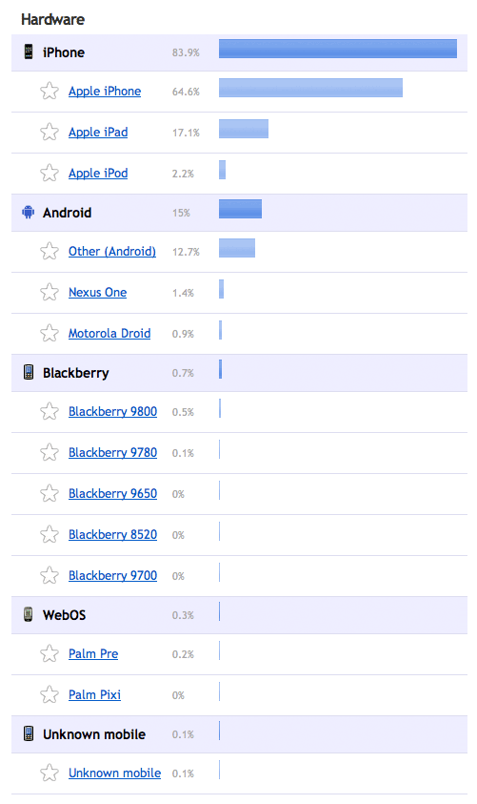Screen dimensions: 477x804
Task: Click the Unknown mobile hyperlink
Action: (x=114, y=773)
